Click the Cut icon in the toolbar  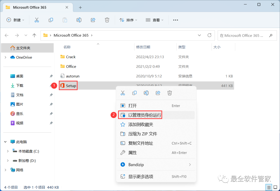[37, 20]
